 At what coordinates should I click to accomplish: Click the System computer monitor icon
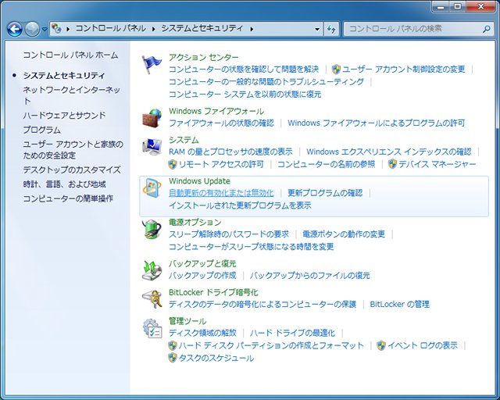pyautogui.click(x=152, y=147)
